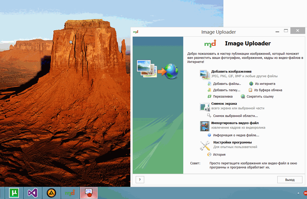The height and width of the screenshot is (199, 307).
Task: Choose "Из интернета" option
Action: click(265, 84)
